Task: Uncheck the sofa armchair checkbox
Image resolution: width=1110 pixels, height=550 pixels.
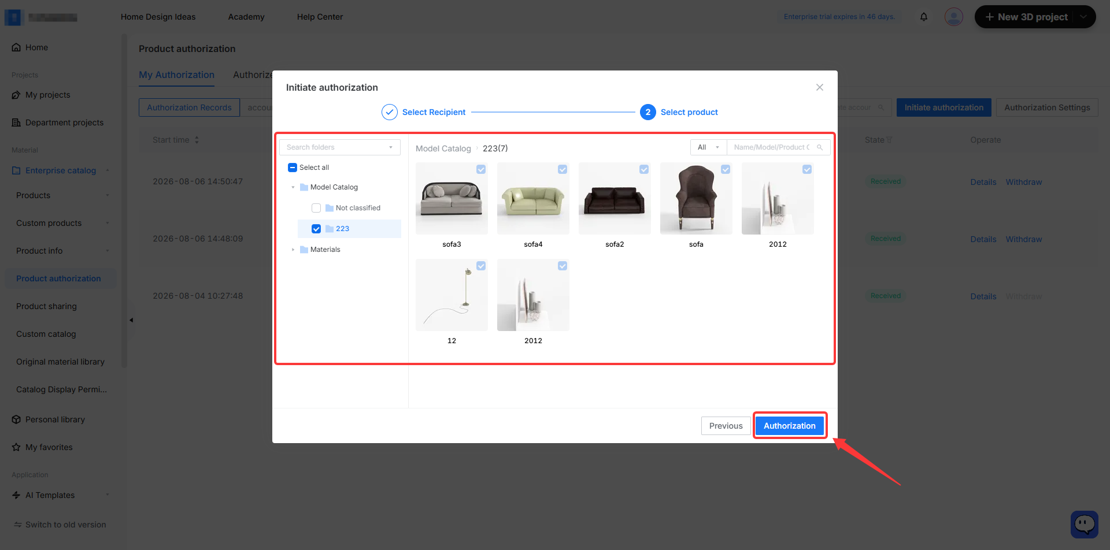Action: pyautogui.click(x=726, y=169)
